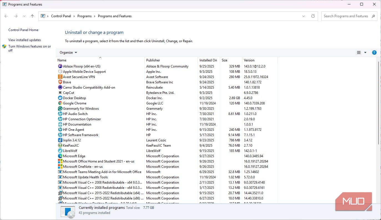Viewport: 381px width, 220px height.
Task: Open the Control Panel Home link
Action: click(x=23, y=30)
